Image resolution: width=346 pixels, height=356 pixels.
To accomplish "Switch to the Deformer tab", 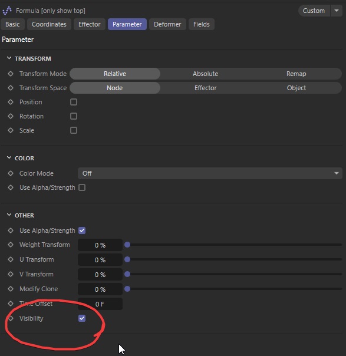I will [167, 24].
